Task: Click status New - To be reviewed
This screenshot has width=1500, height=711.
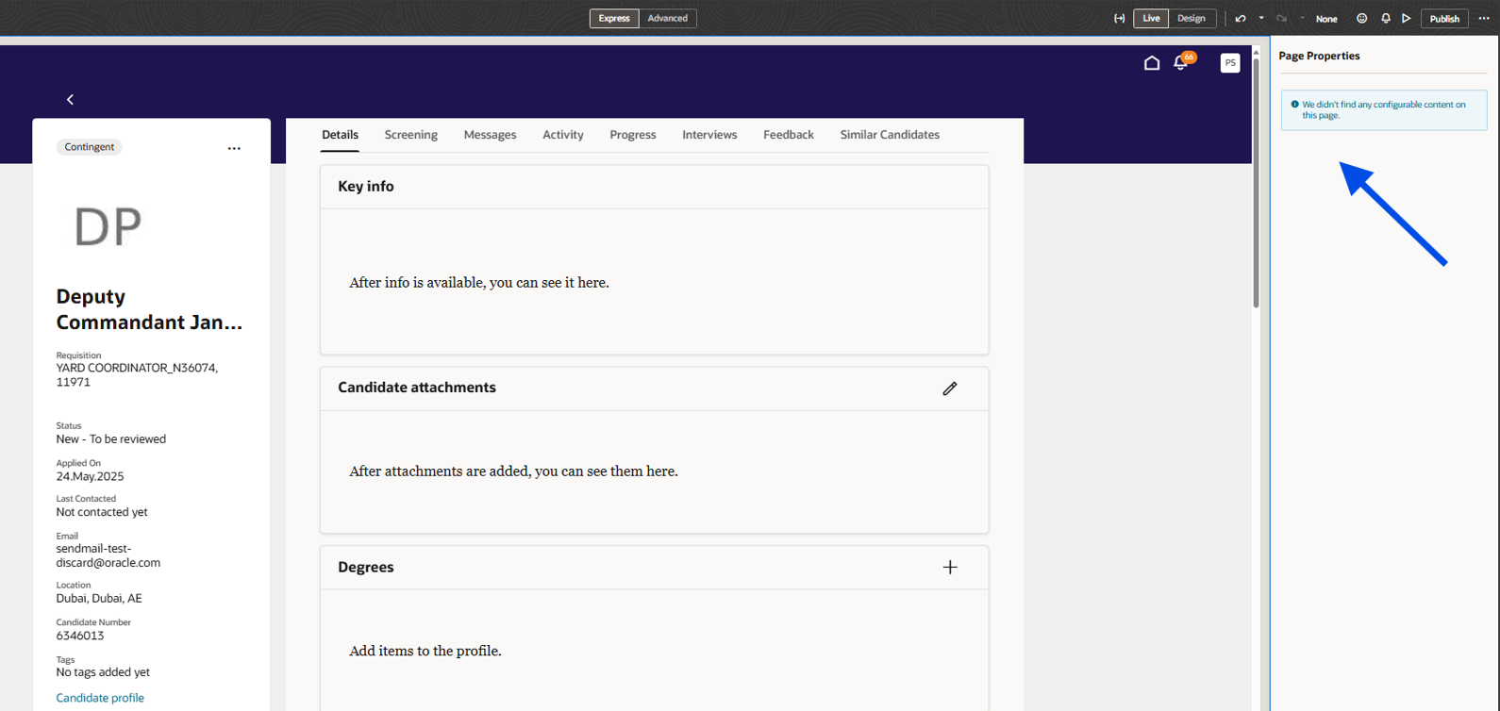Action: [x=111, y=439]
